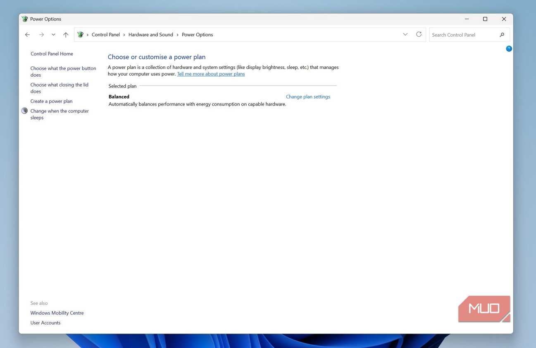Click the moon icon beside sleep settings
This screenshot has height=348, width=536.
click(24, 111)
